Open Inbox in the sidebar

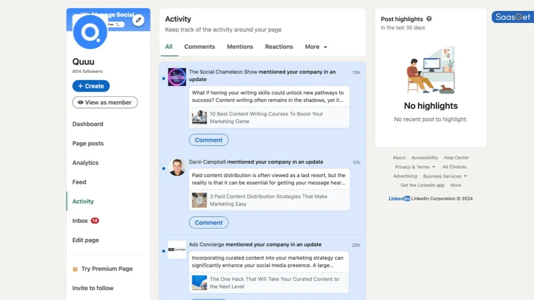pos(80,221)
